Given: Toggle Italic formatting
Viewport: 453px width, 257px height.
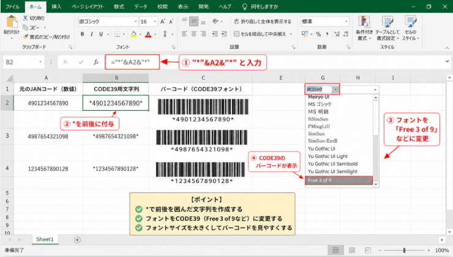Looking at the screenshot, I should (92, 34).
